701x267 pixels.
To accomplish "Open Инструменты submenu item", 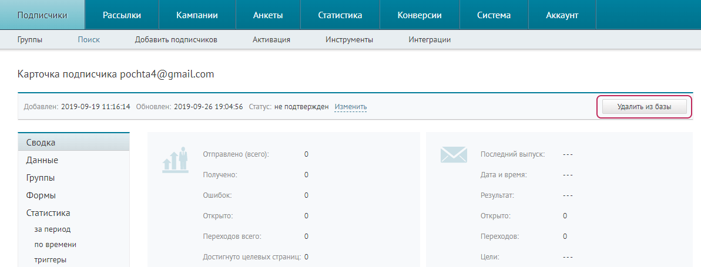I will pos(349,40).
